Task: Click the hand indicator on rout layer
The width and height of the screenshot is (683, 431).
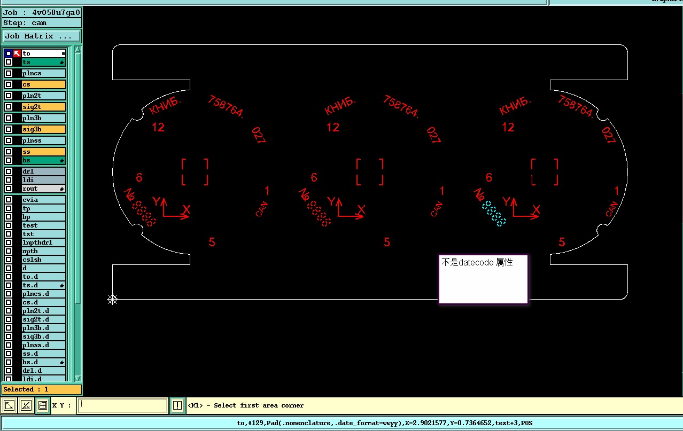Action: tap(62, 189)
